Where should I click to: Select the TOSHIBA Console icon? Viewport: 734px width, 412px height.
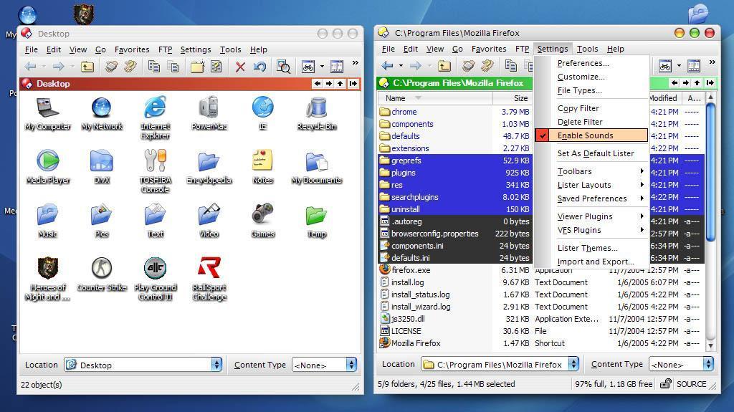[x=155, y=171]
